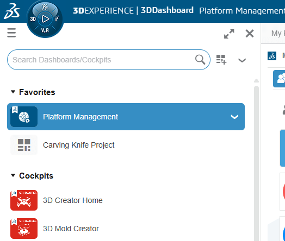The width and height of the screenshot is (285, 241).
Task: Click the 3D Mold Creator red icon
Action: point(24,229)
